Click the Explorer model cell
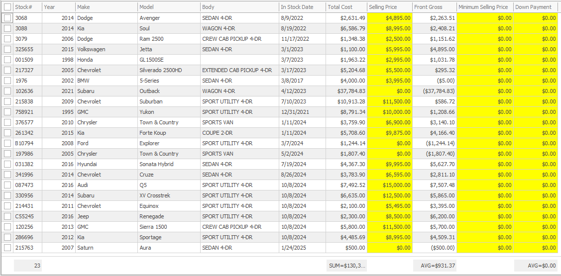Image resolution: width=561 pixels, height=276 pixels. [169, 143]
